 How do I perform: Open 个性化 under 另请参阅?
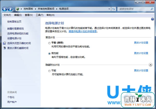point(11,97)
